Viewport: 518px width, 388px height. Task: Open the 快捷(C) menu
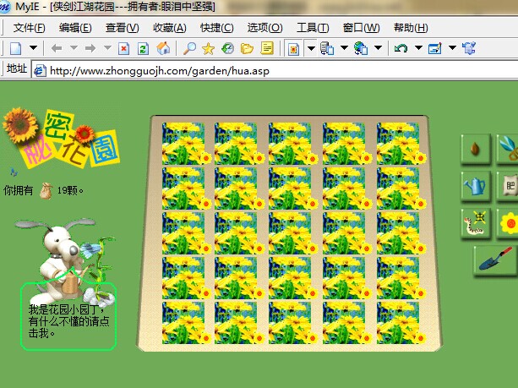click(216, 28)
